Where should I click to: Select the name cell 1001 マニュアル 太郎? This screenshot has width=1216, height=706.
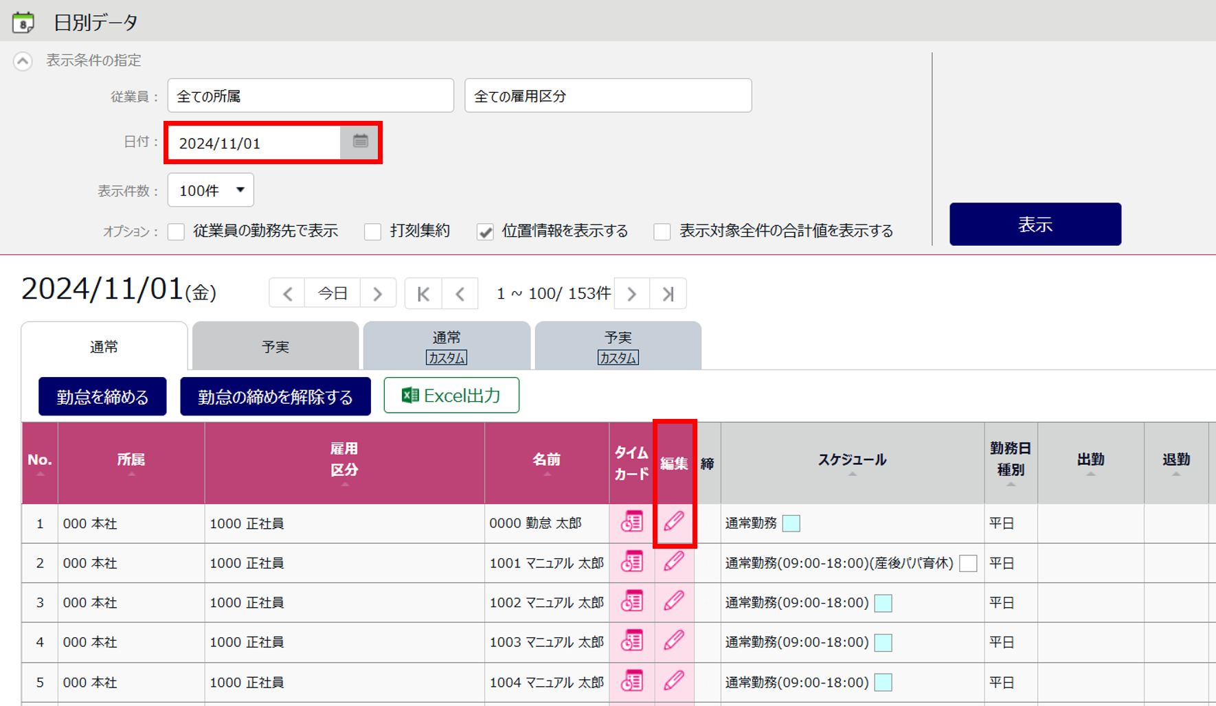click(547, 563)
